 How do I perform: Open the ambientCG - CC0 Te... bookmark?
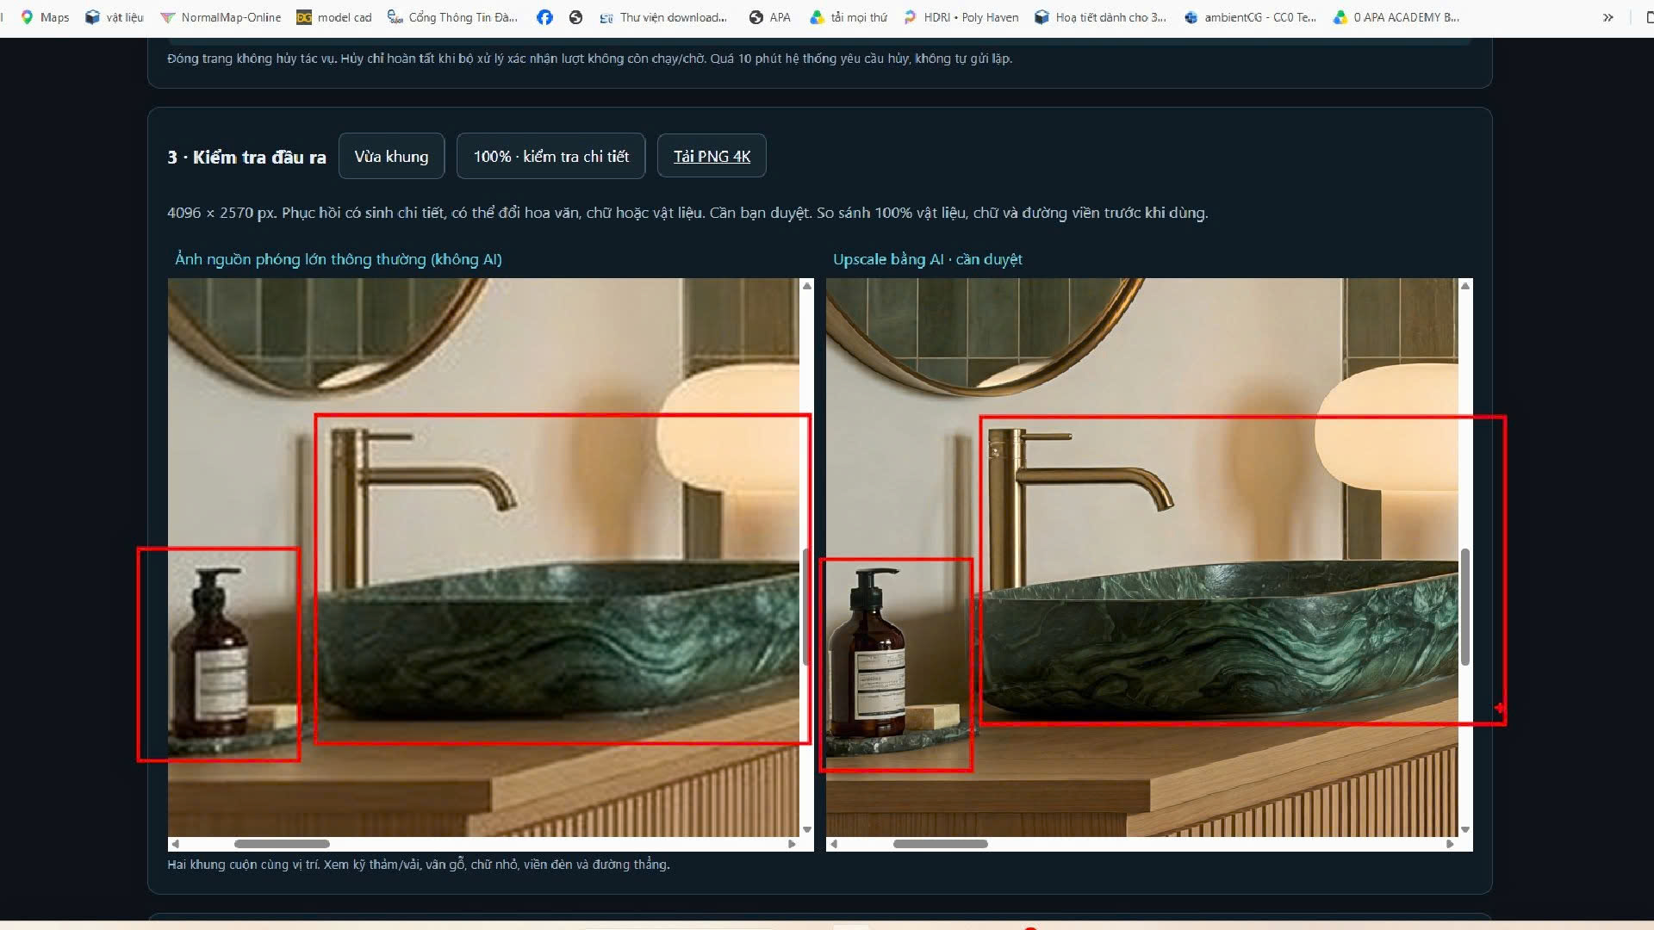pos(1250,17)
